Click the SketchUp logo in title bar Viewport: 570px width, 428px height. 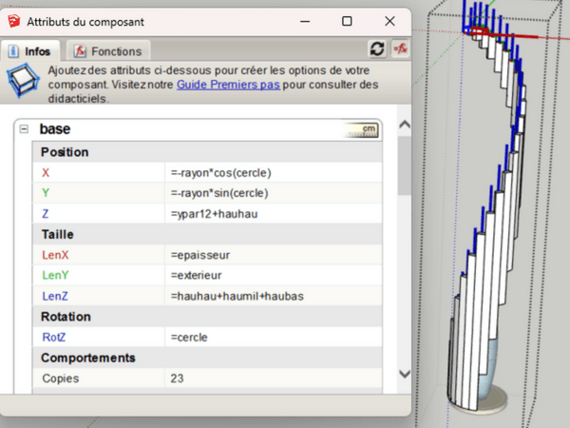(x=12, y=21)
